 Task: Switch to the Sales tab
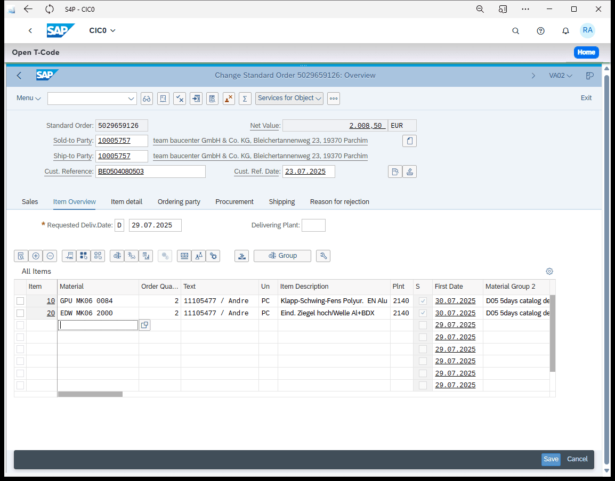coord(30,202)
